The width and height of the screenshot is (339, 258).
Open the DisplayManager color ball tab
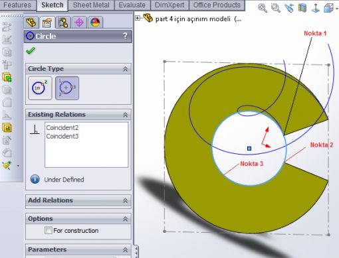[x=95, y=23]
